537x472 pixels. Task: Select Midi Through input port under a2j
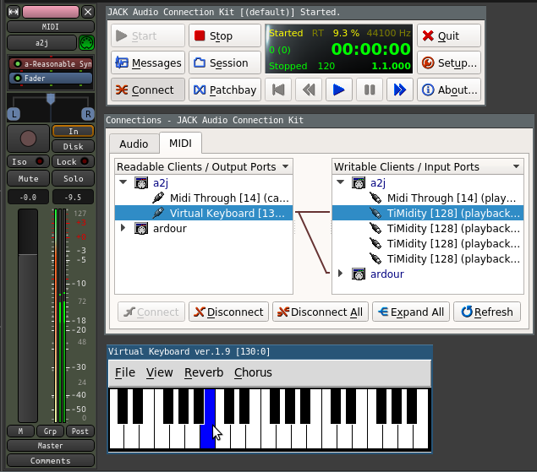click(x=453, y=198)
